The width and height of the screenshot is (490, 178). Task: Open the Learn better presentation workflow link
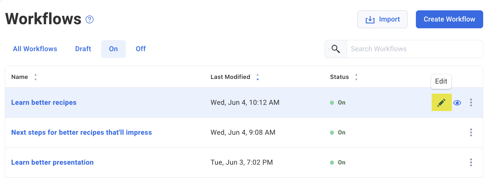52,162
